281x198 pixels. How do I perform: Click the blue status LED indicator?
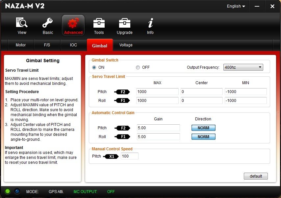(17, 191)
